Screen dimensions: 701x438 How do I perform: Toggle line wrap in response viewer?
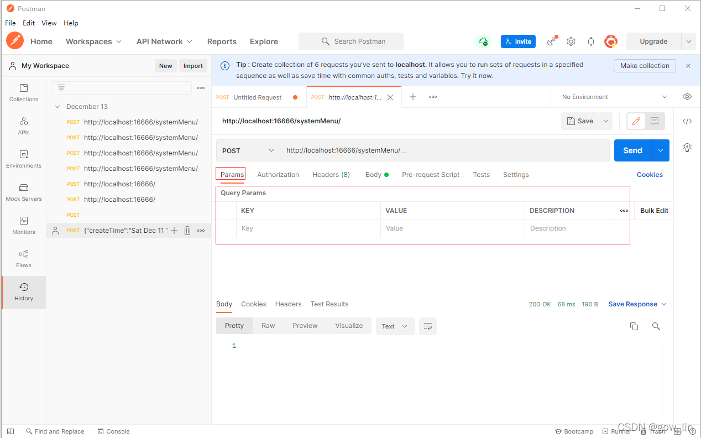coord(428,326)
